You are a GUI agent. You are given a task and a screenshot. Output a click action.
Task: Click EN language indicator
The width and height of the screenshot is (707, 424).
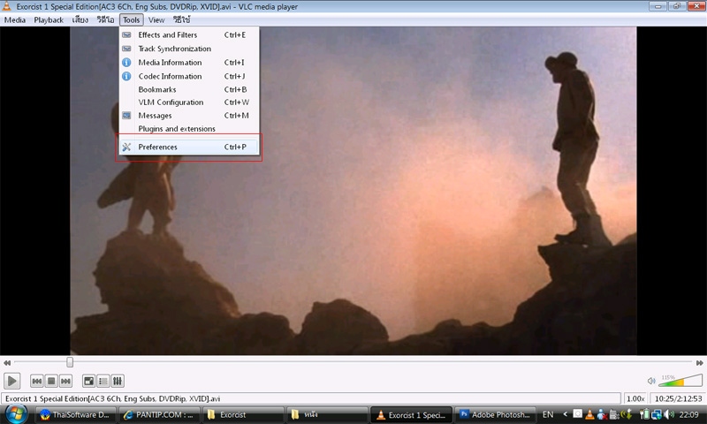click(548, 414)
